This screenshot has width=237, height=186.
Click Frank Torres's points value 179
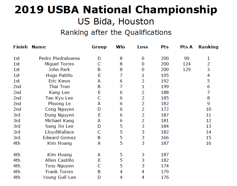[x=165, y=172]
